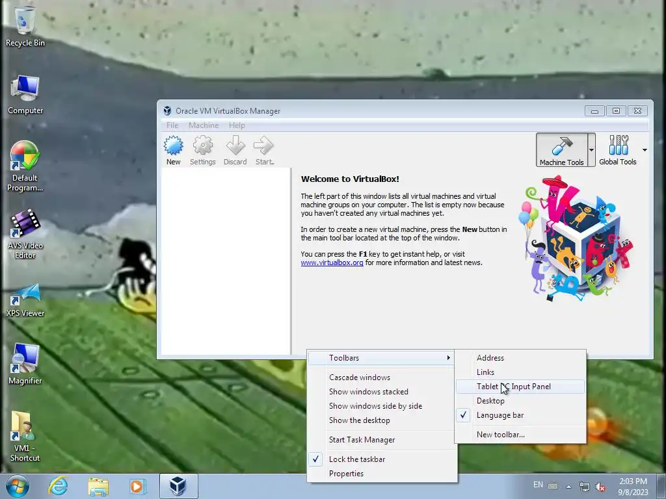Choose Show windows side by side
Screen dimensions: 666x499
pos(382,406)
